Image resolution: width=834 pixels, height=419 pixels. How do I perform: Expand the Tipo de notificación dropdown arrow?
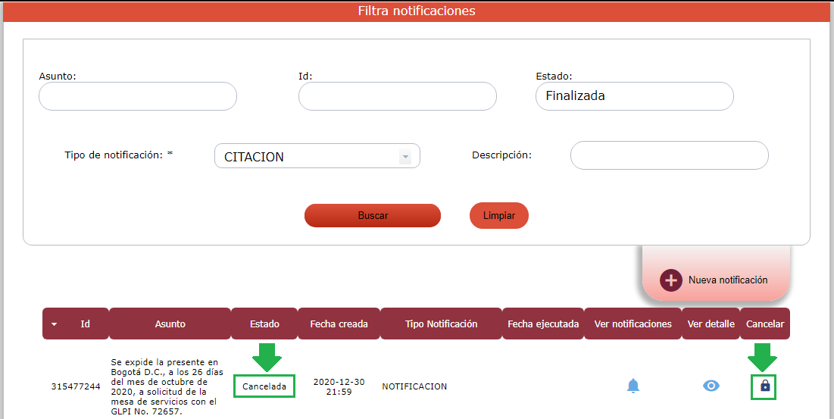coord(405,157)
